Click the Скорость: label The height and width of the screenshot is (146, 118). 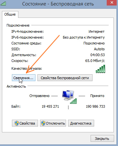20,61
